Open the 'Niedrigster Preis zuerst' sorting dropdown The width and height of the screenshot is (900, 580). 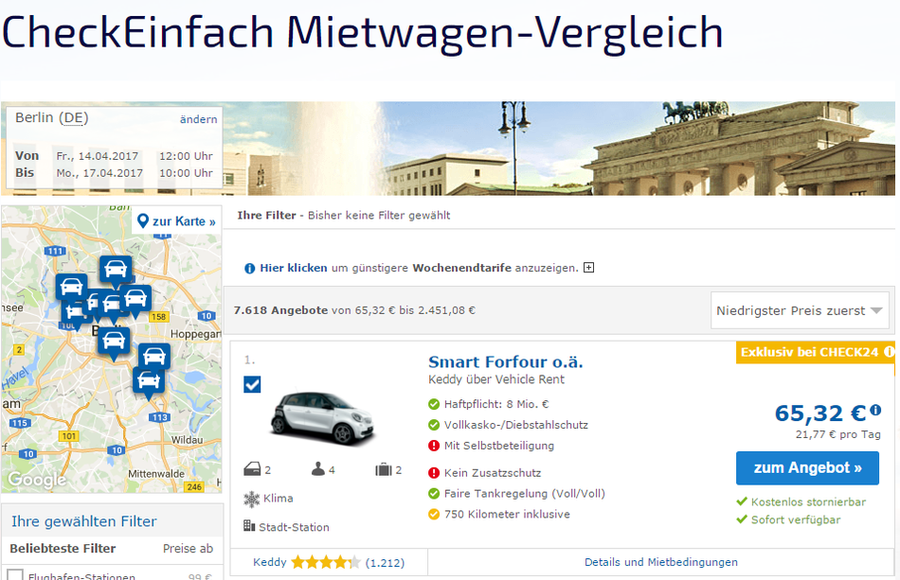pyautogui.click(x=800, y=310)
